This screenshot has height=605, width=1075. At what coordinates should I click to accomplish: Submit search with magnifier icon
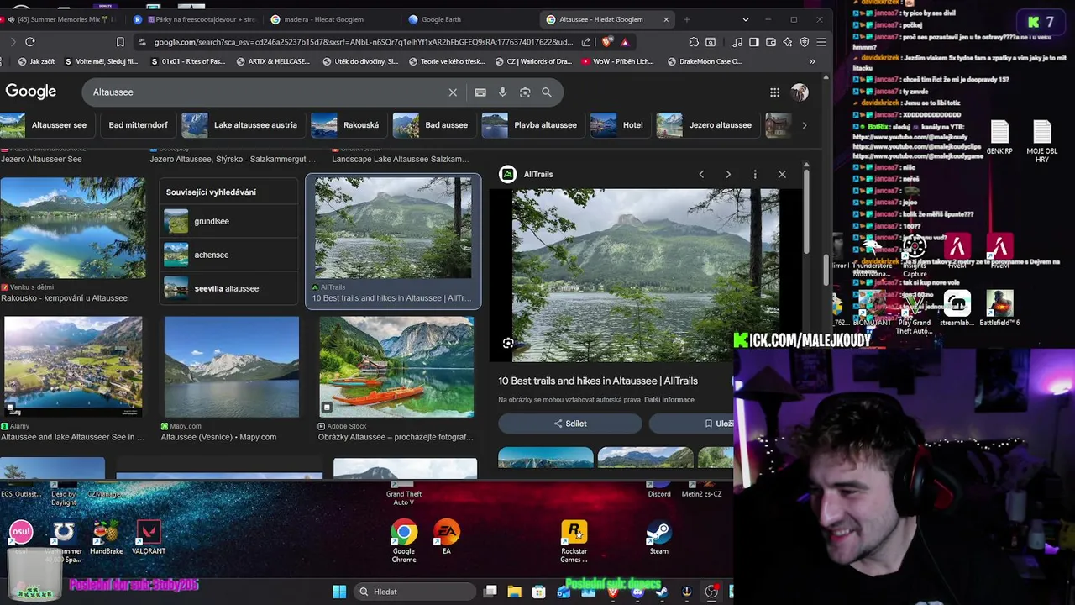(547, 92)
